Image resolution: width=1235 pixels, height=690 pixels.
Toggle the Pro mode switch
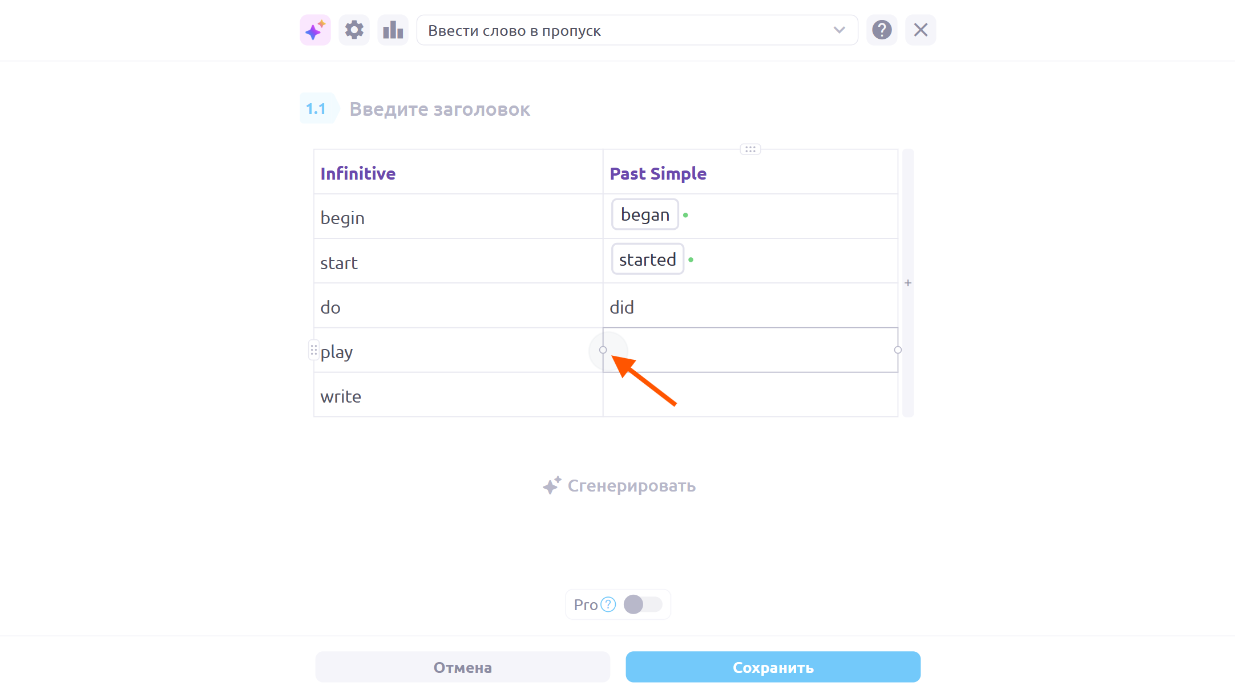click(x=643, y=604)
